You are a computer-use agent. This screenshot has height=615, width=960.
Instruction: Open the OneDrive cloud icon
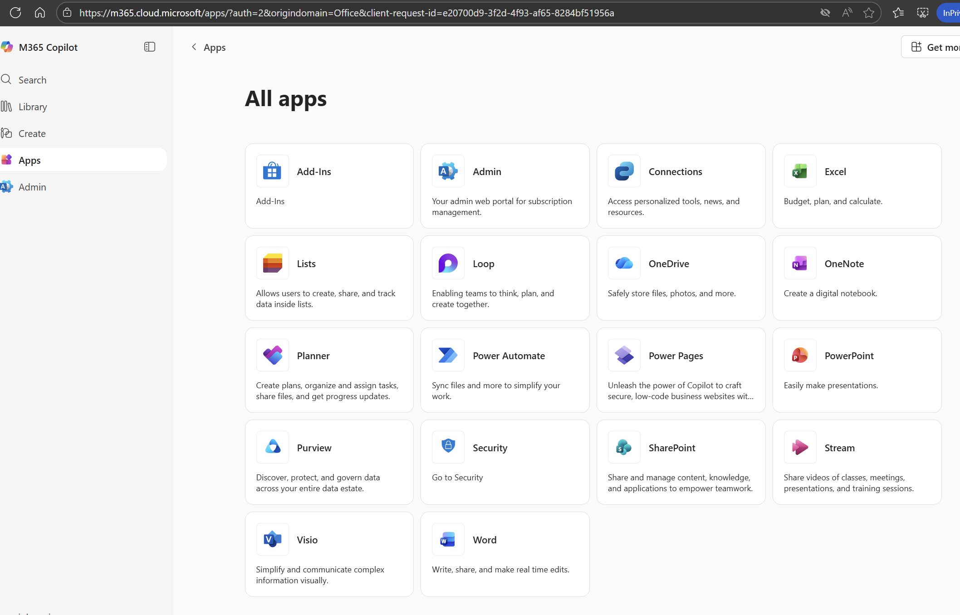tap(624, 264)
